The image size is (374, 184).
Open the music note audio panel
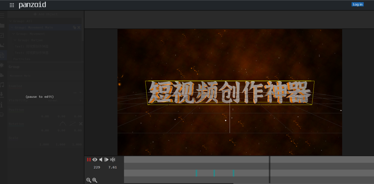click(2, 85)
